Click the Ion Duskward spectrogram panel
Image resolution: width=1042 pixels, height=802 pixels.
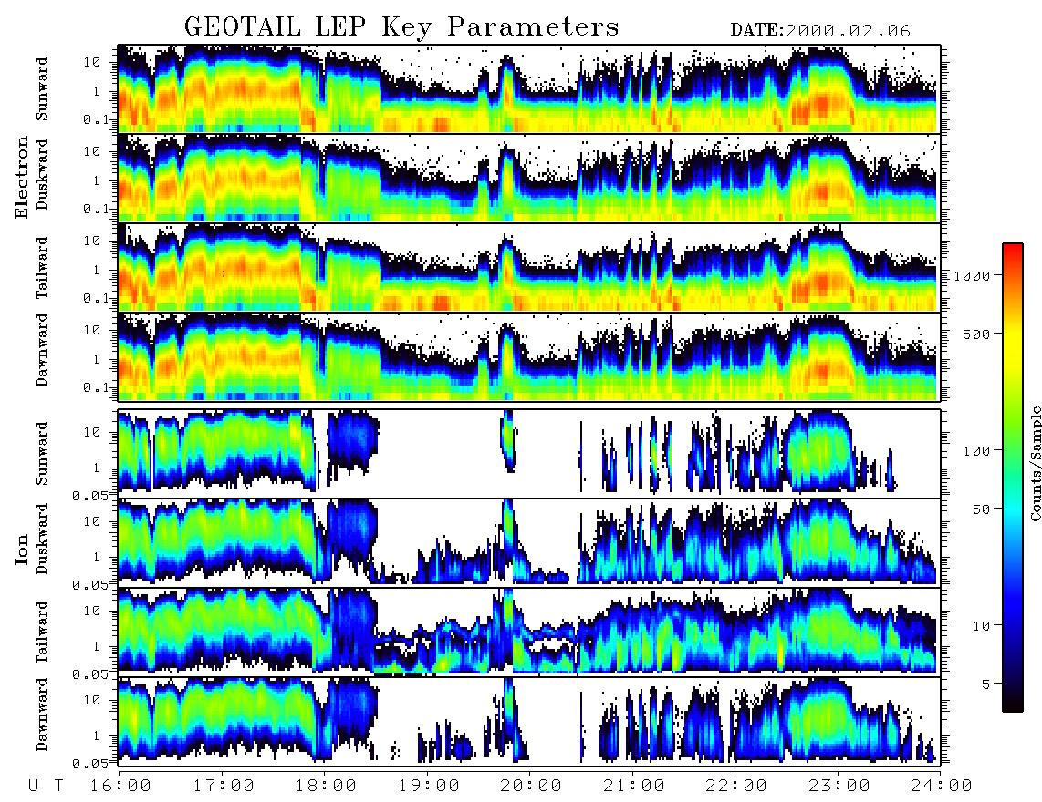529,542
